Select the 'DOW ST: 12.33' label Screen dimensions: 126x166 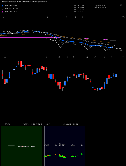click(x=10, y=6)
